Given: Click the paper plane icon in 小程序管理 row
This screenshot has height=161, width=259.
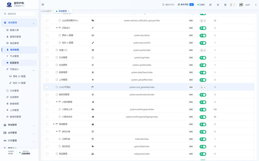Looking at the screenshot, I should [x=93, y=102].
